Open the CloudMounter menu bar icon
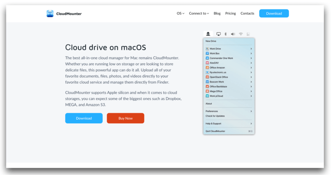331x175 pixels. pyautogui.click(x=208, y=34)
